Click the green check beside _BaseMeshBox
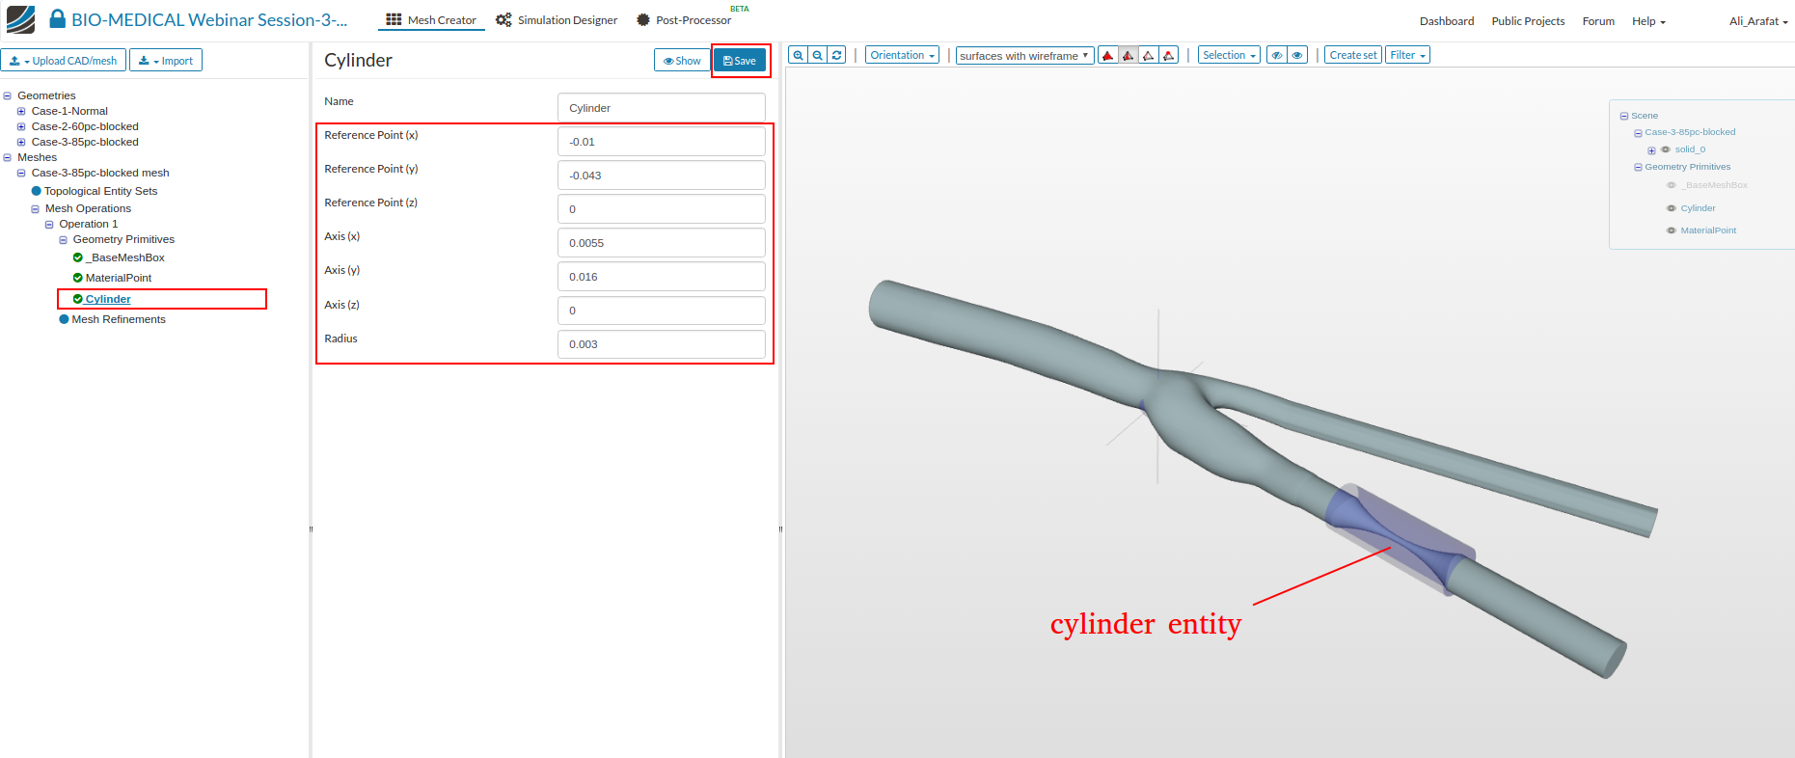 (x=78, y=257)
